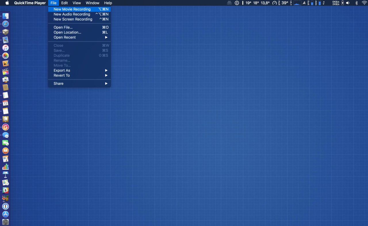The height and width of the screenshot is (226, 368).
Task: Open Numbers chart icon in Dock
Action: coord(5,167)
